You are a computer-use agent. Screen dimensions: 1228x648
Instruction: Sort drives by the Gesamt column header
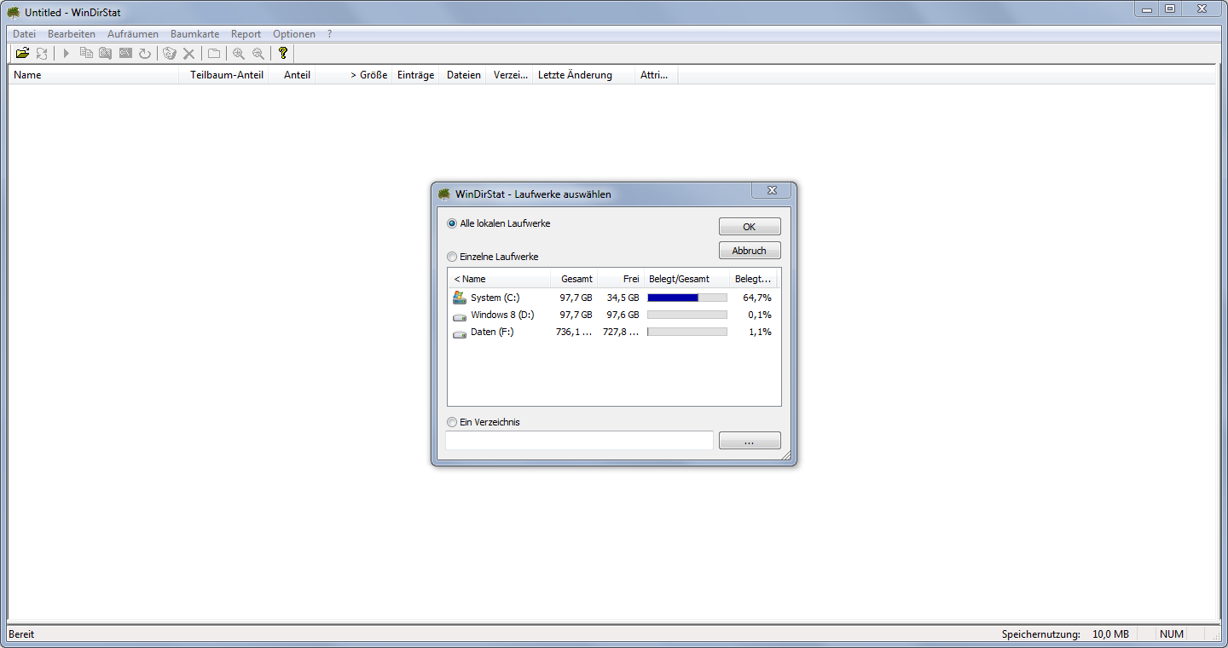576,279
